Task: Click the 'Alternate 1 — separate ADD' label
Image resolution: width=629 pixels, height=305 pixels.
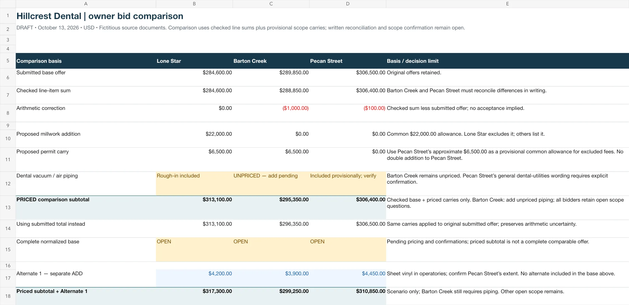Action: pos(49,274)
